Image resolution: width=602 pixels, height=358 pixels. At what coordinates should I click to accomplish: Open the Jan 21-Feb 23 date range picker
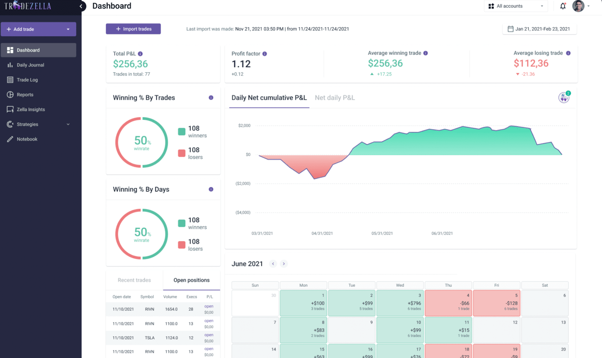point(539,29)
